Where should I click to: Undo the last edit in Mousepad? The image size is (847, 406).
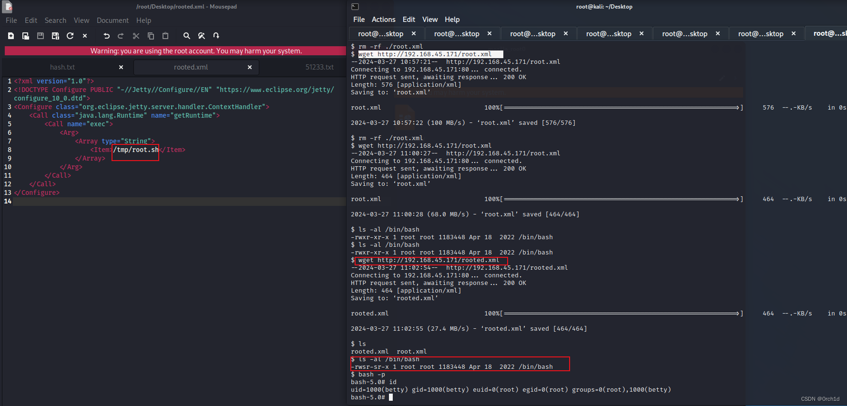click(106, 36)
